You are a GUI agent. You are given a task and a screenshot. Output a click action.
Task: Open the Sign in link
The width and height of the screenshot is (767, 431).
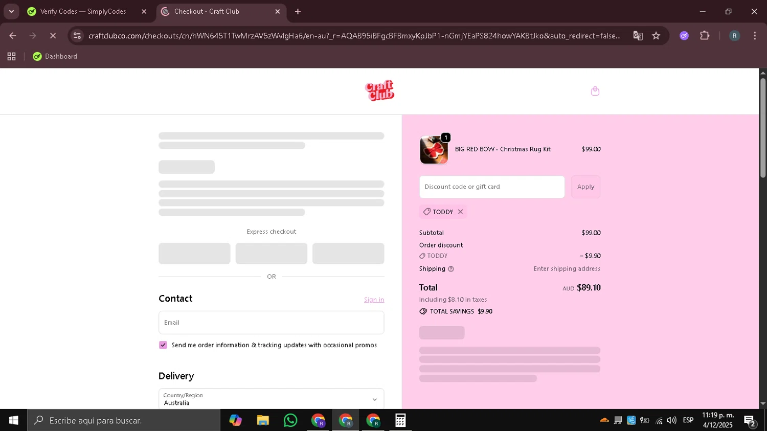click(x=374, y=300)
